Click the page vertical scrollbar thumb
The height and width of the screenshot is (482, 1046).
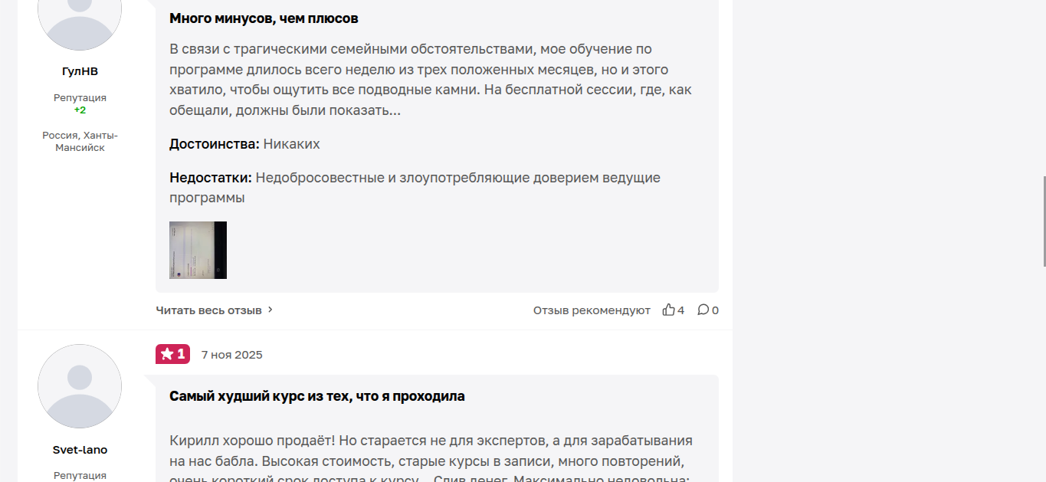pos(1043,221)
